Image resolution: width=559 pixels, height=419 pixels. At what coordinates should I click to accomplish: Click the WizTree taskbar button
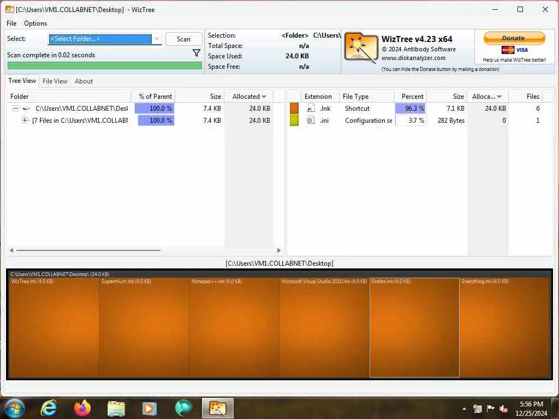[217, 408]
